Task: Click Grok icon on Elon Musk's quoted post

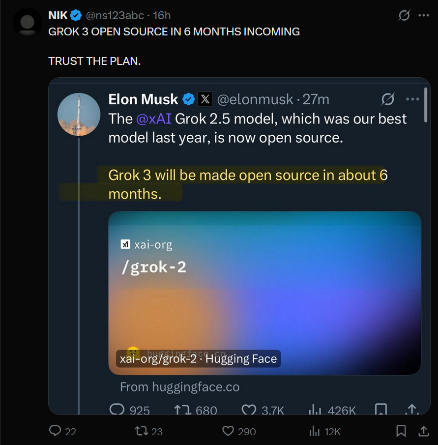Action: click(x=387, y=99)
